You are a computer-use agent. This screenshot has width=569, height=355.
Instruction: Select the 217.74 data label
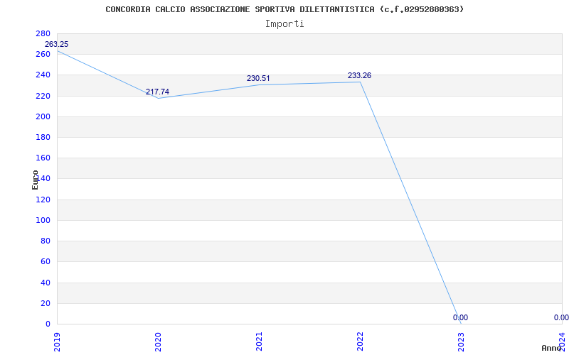(x=157, y=92)
